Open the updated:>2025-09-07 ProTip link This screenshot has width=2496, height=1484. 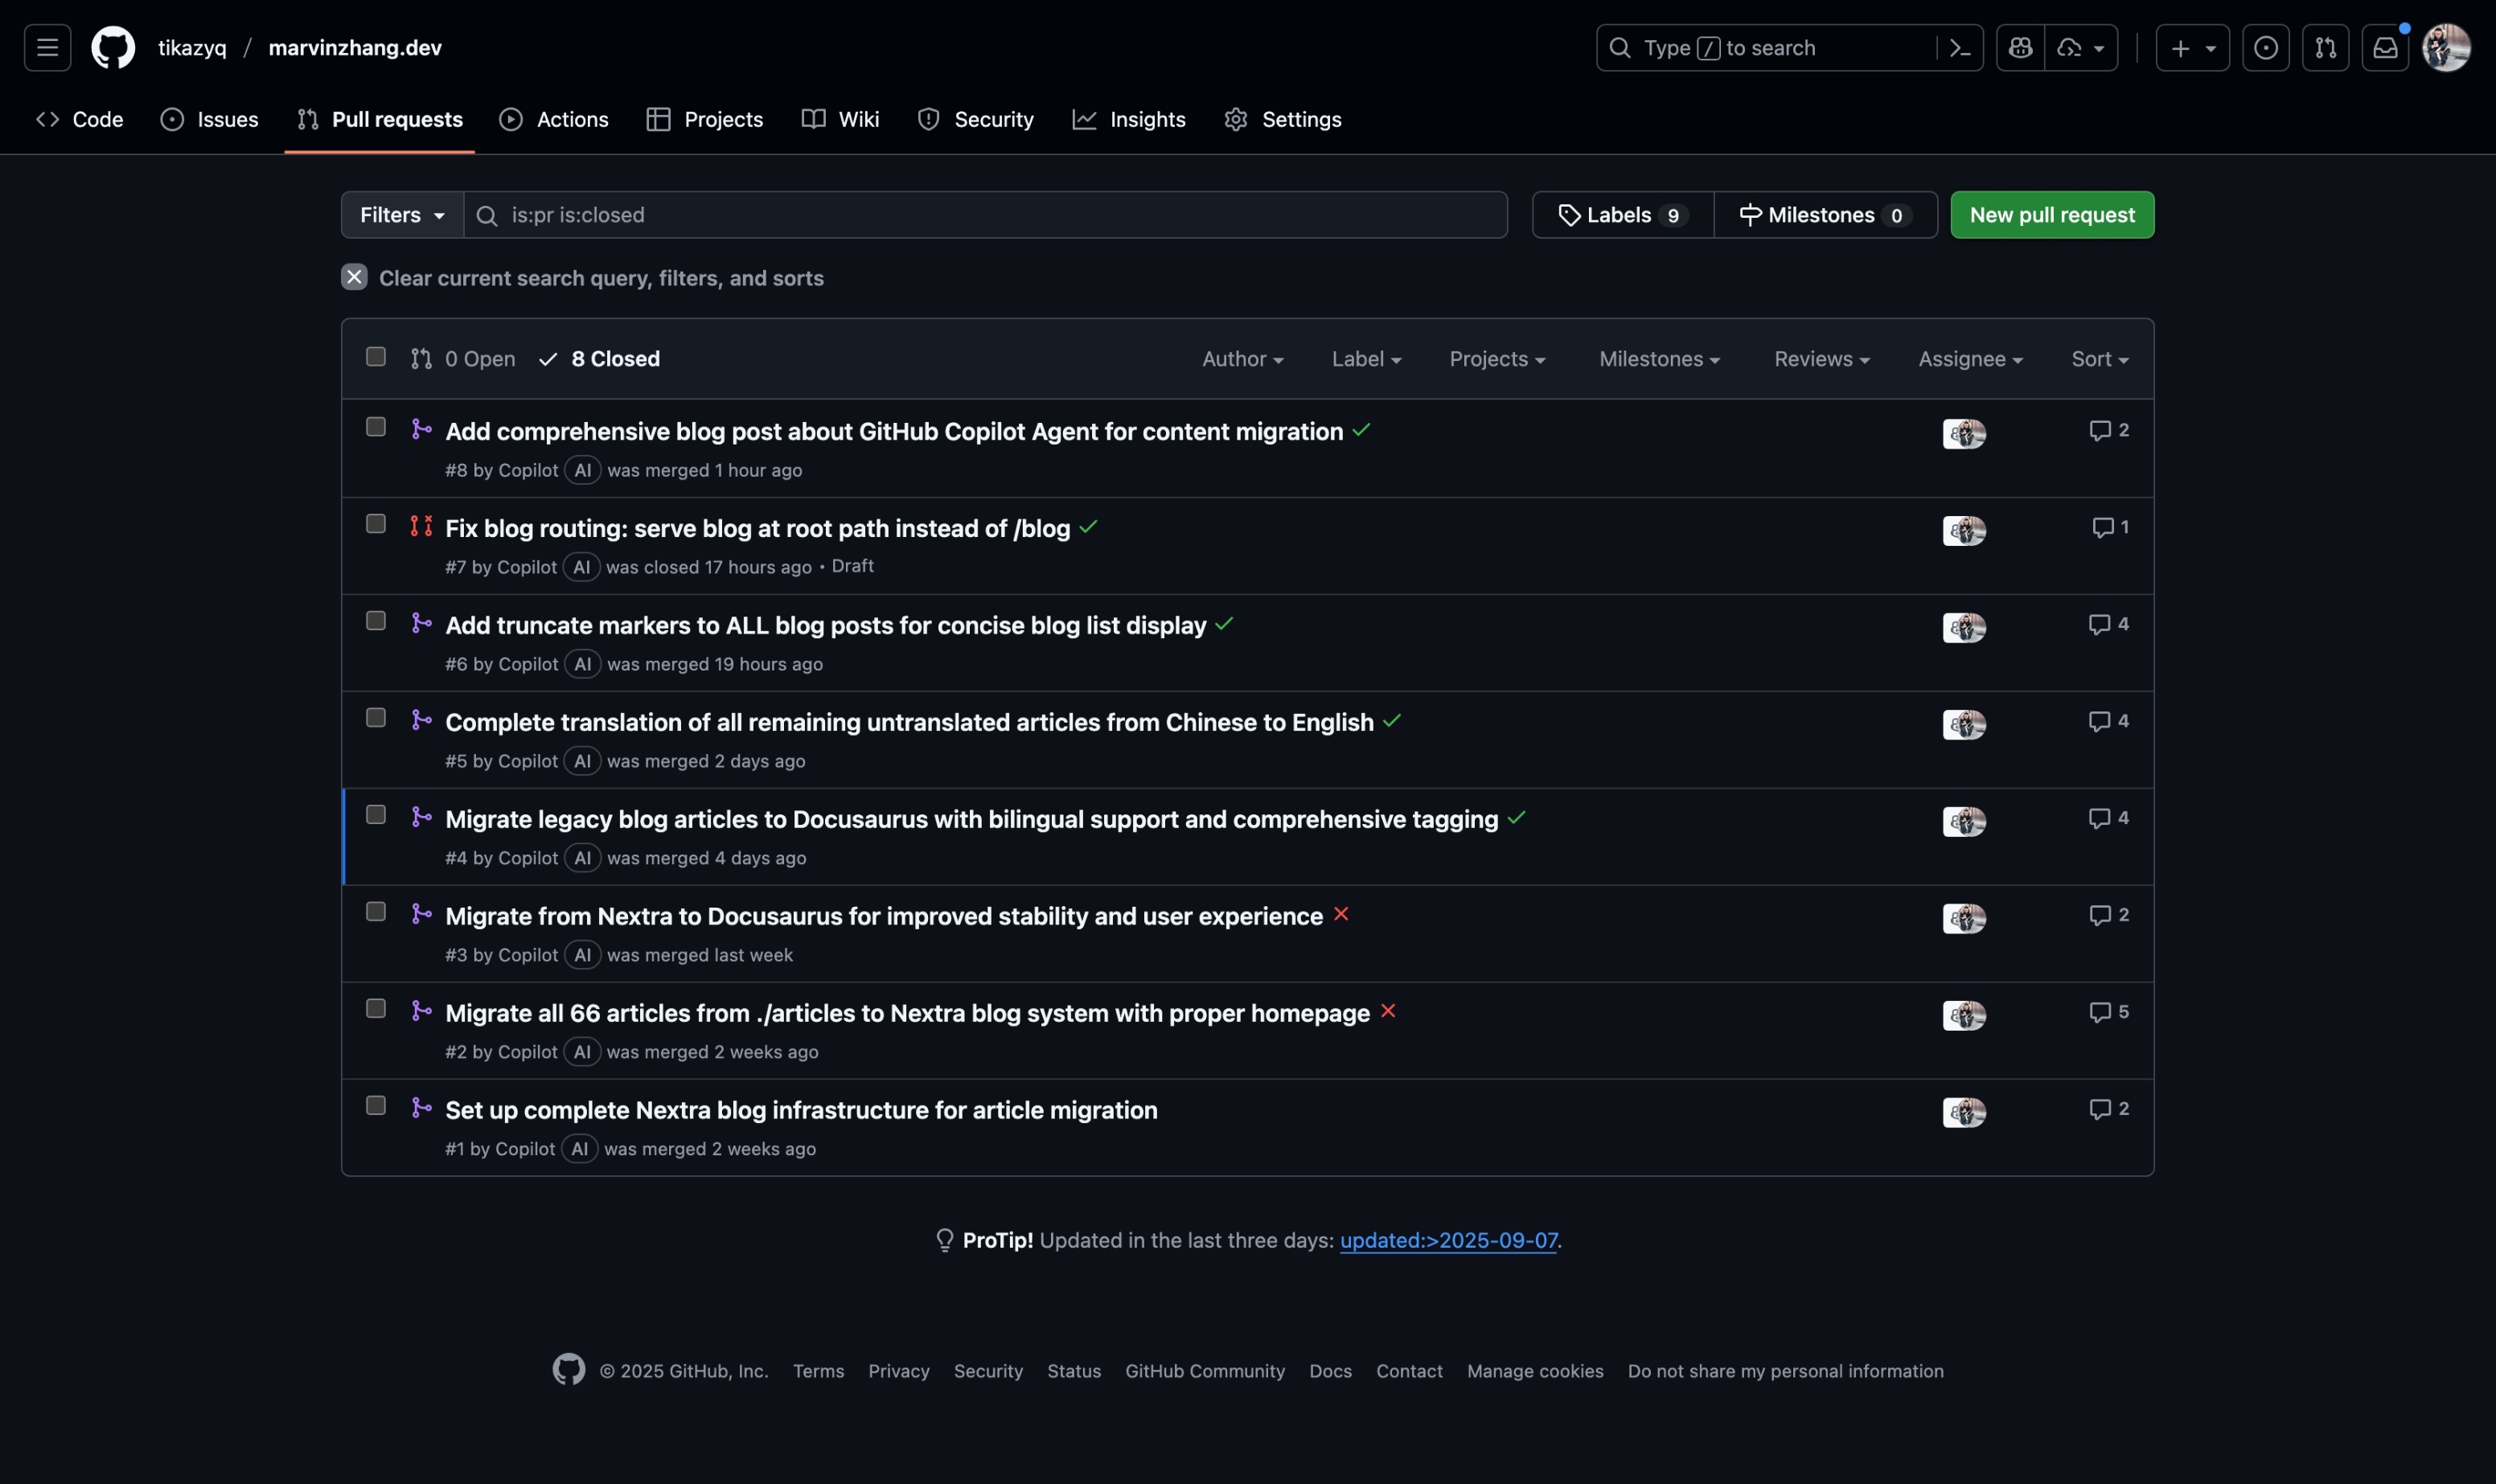pos(1448,1240)
